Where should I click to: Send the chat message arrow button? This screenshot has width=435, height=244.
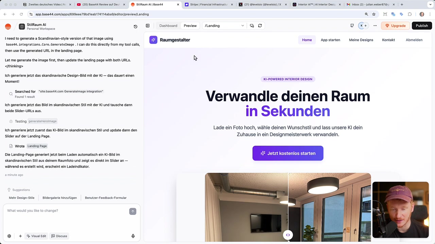pos(133,211)
